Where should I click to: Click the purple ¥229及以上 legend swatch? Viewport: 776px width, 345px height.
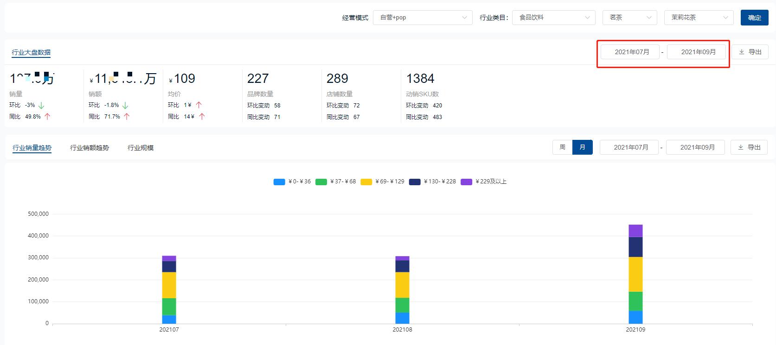click(466, 182)
